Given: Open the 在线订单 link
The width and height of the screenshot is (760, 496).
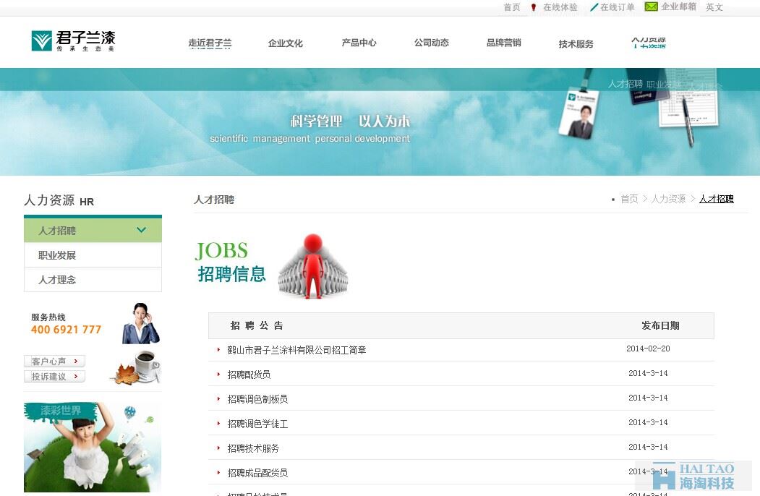Looking at the screenshot, I should click(618, 7).
